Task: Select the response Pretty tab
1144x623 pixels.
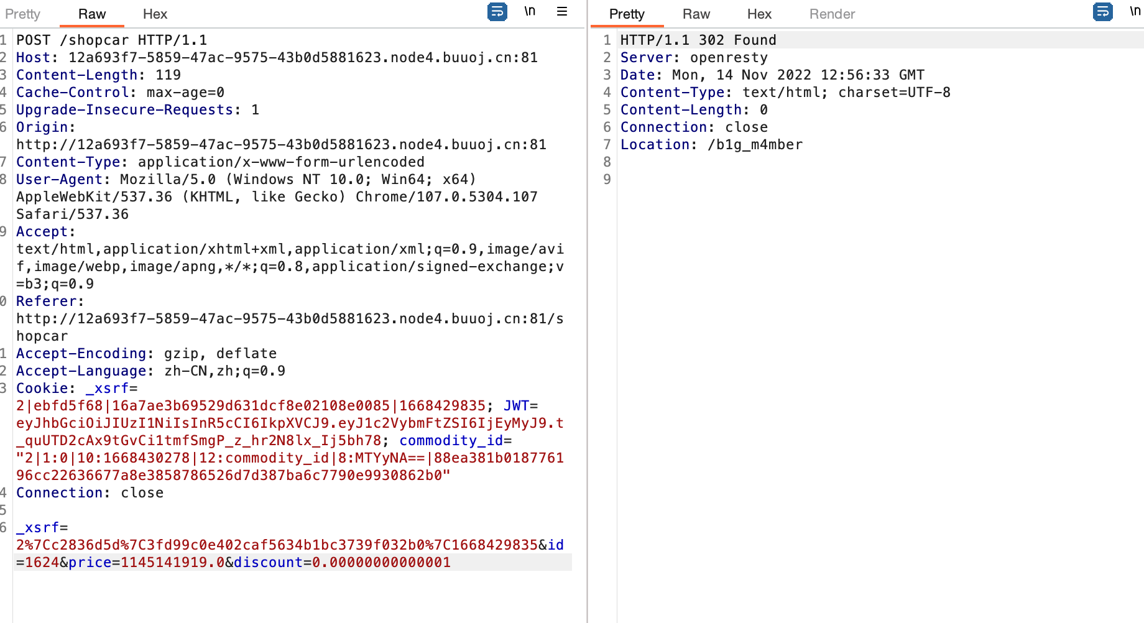Action: coord(627,14)
